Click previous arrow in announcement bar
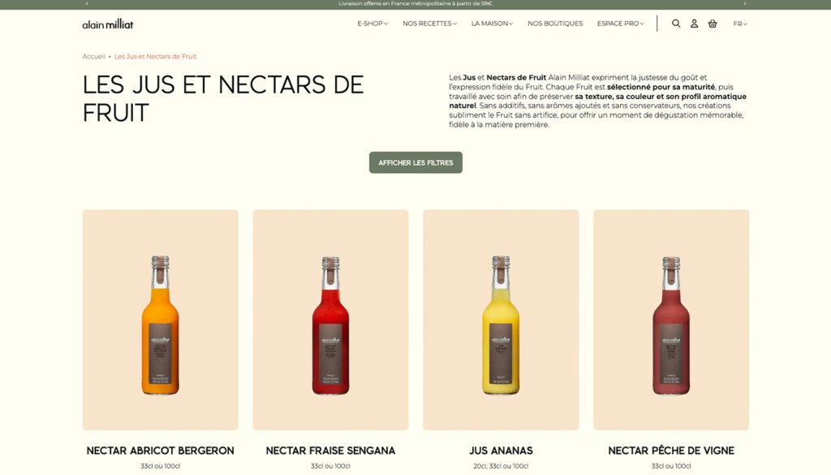 pyautogui.click(x=86, y=4)
